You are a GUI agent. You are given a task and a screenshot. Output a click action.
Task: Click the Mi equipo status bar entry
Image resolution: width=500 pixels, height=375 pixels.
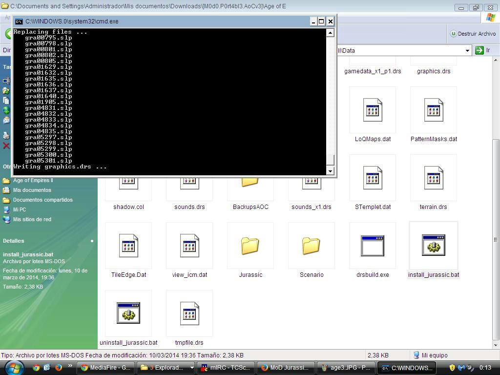click(x=431, y=355)
